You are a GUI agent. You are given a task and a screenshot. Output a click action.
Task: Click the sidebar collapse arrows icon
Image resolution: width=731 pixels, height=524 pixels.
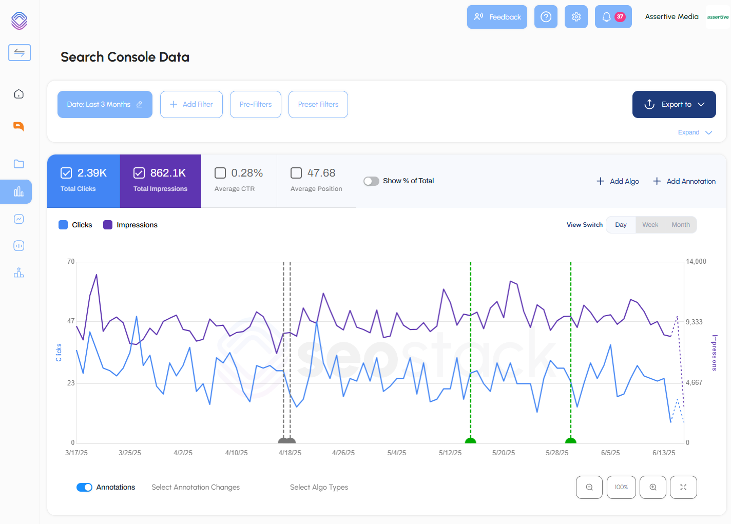point(20,52)
